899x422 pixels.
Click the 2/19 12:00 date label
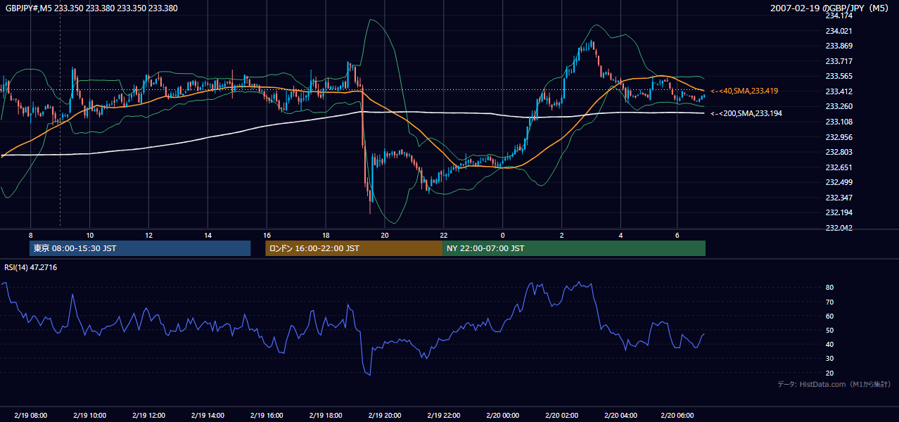[148, 416]
